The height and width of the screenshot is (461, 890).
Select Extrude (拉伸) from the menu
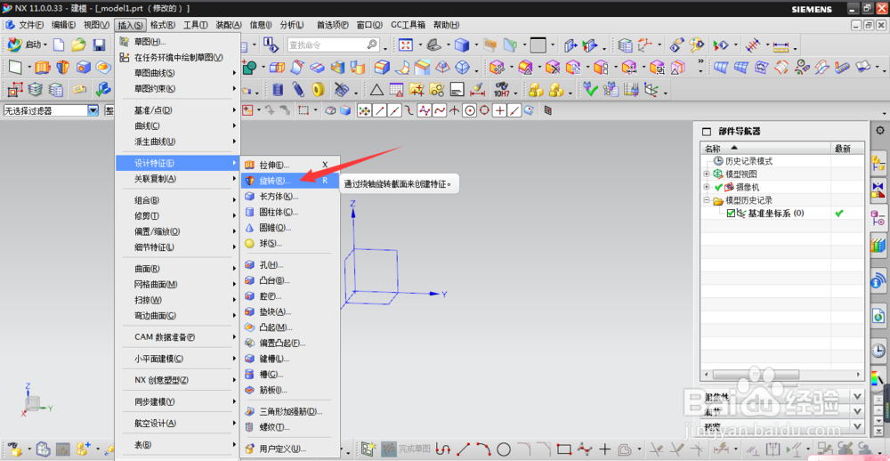[x=290, y=165]
